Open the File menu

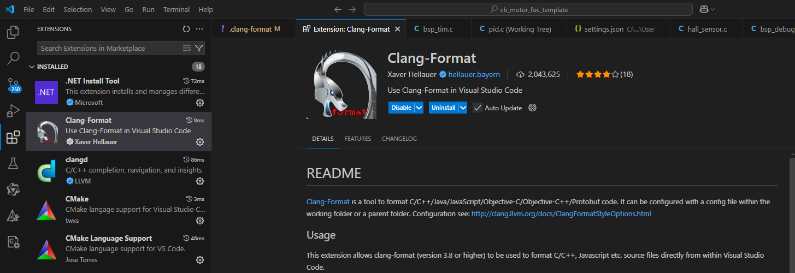29,9
